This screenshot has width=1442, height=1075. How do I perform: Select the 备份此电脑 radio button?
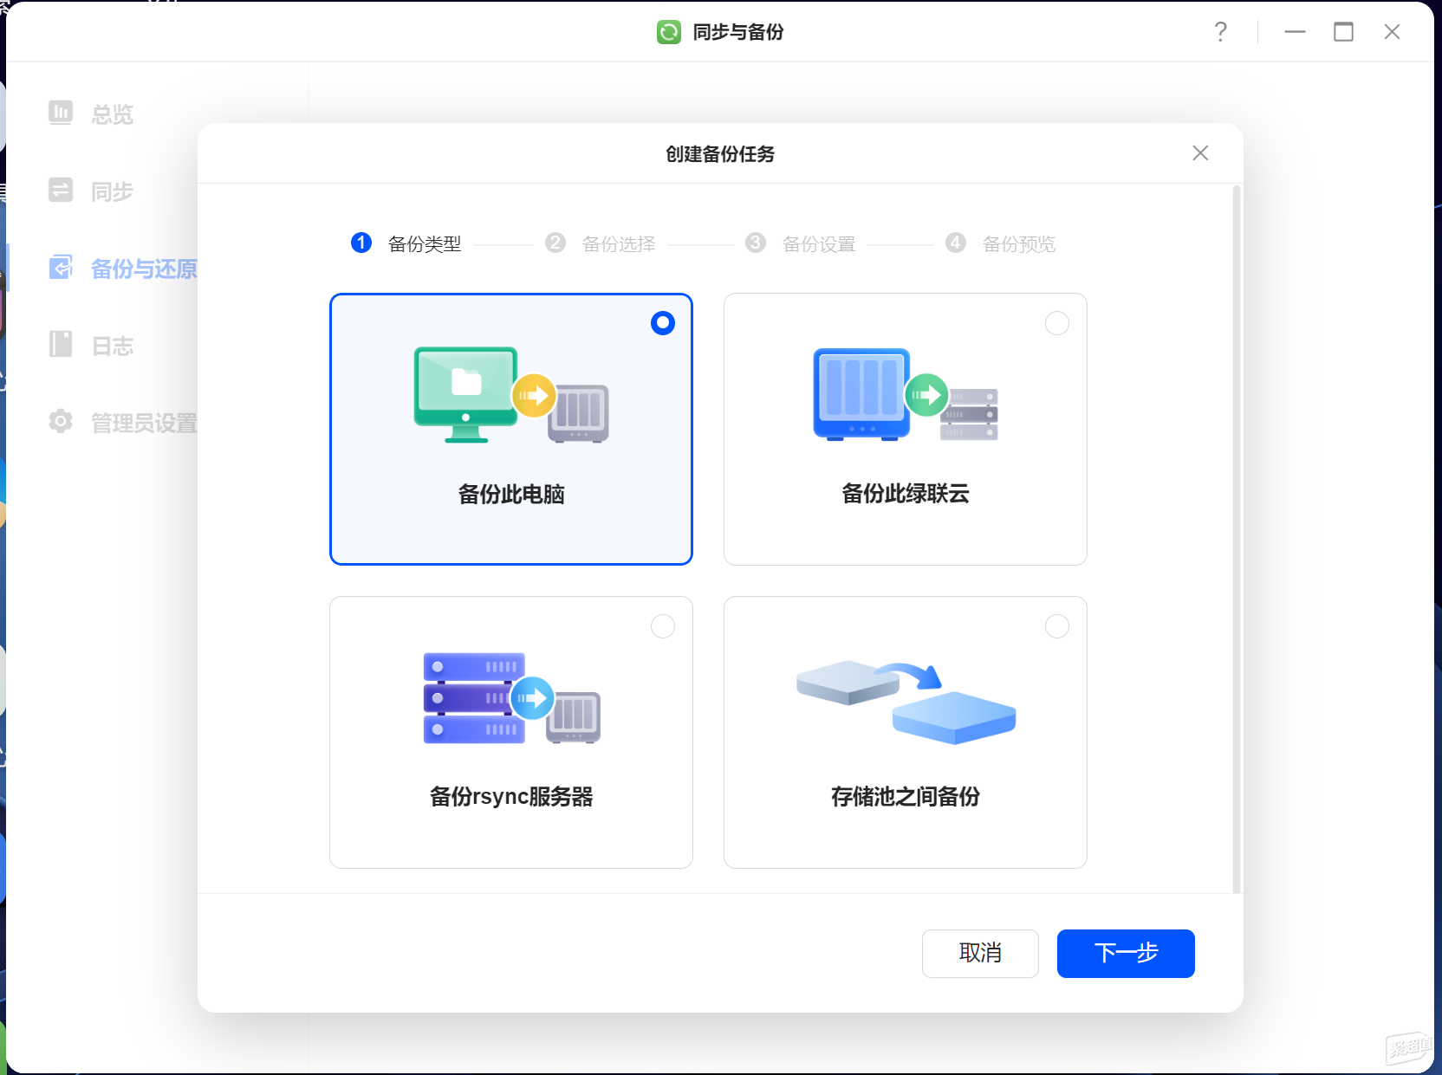coord(663,323)
